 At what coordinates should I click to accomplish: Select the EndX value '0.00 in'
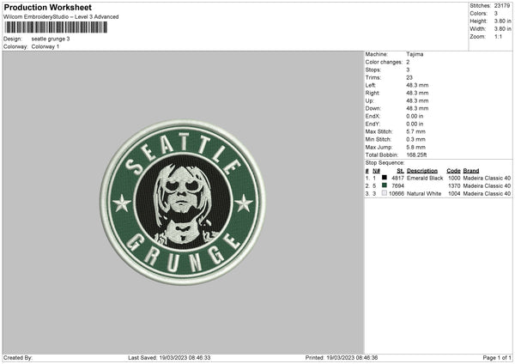tap(415, 116)
